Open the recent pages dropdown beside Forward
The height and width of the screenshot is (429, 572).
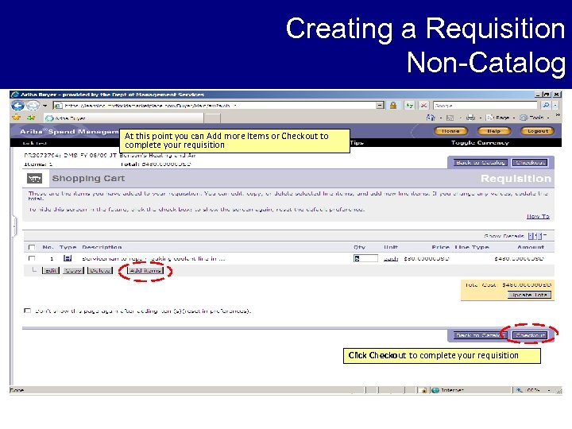[x=44, y=106]
